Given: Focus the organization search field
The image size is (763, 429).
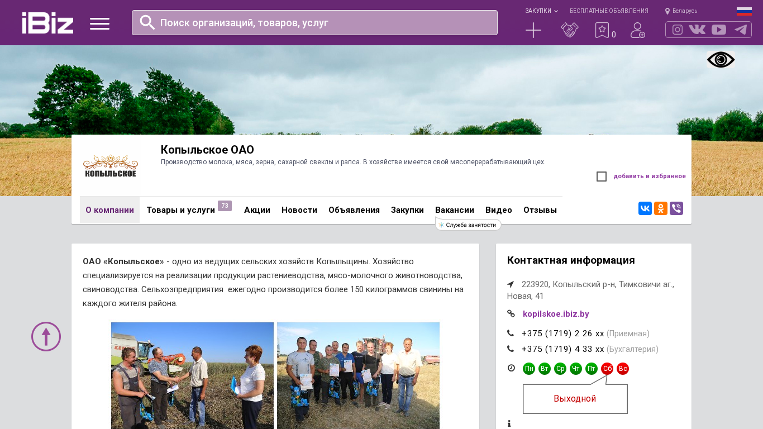Looking at the screenshot, I should (314, 22).
